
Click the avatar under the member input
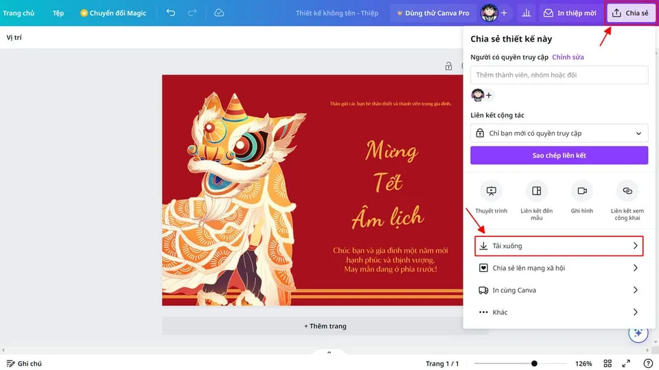(x=478, y=95)
